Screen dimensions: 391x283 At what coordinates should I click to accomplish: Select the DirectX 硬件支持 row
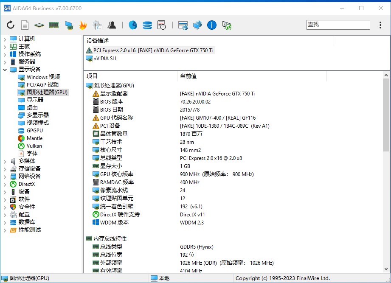pos(149,215)
